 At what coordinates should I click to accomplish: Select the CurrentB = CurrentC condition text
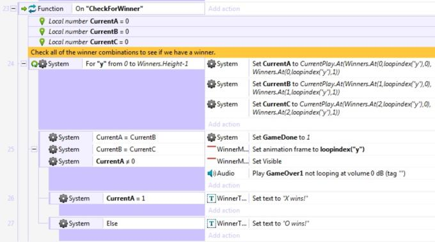[126, 149]
